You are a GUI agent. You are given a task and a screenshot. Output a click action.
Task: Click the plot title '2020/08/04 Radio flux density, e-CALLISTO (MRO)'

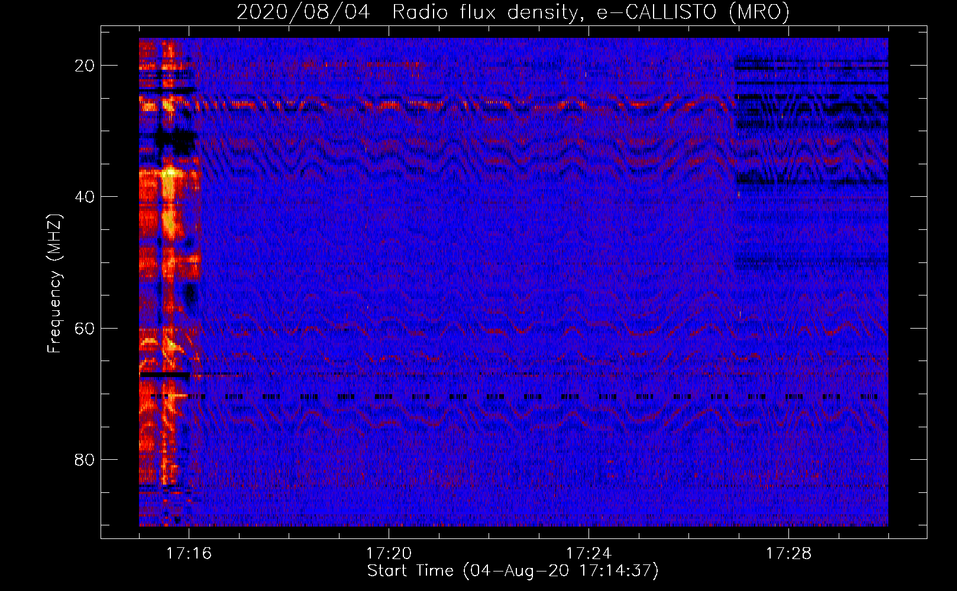click(x=513, y=12)
